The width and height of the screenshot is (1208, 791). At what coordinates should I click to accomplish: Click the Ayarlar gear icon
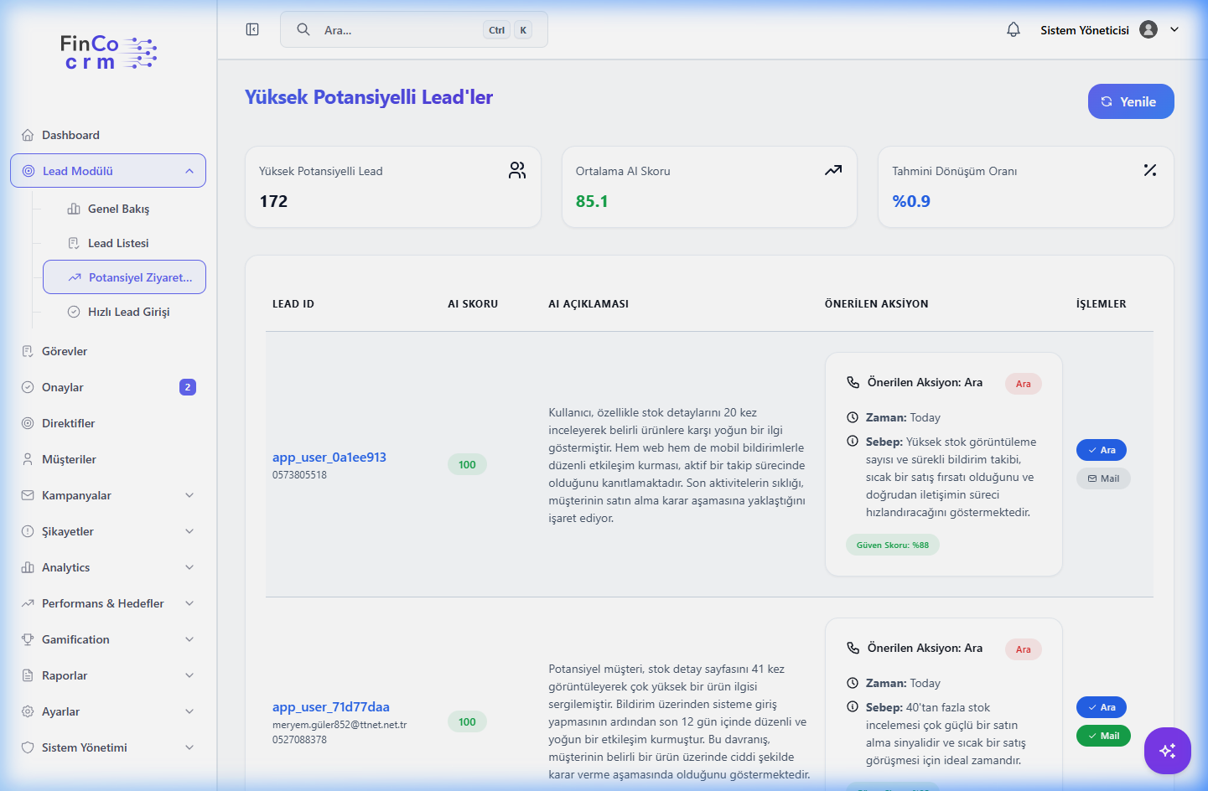(28, 711)
